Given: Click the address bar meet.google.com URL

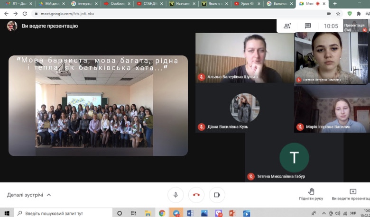Looking at the screenshot, I should click(67, 14).
